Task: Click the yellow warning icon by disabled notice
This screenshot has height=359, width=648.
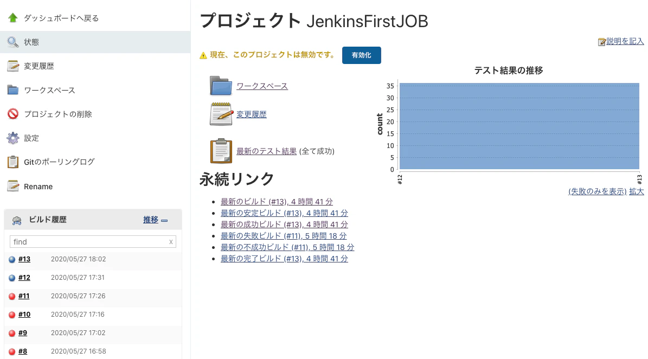Action: 203,55
